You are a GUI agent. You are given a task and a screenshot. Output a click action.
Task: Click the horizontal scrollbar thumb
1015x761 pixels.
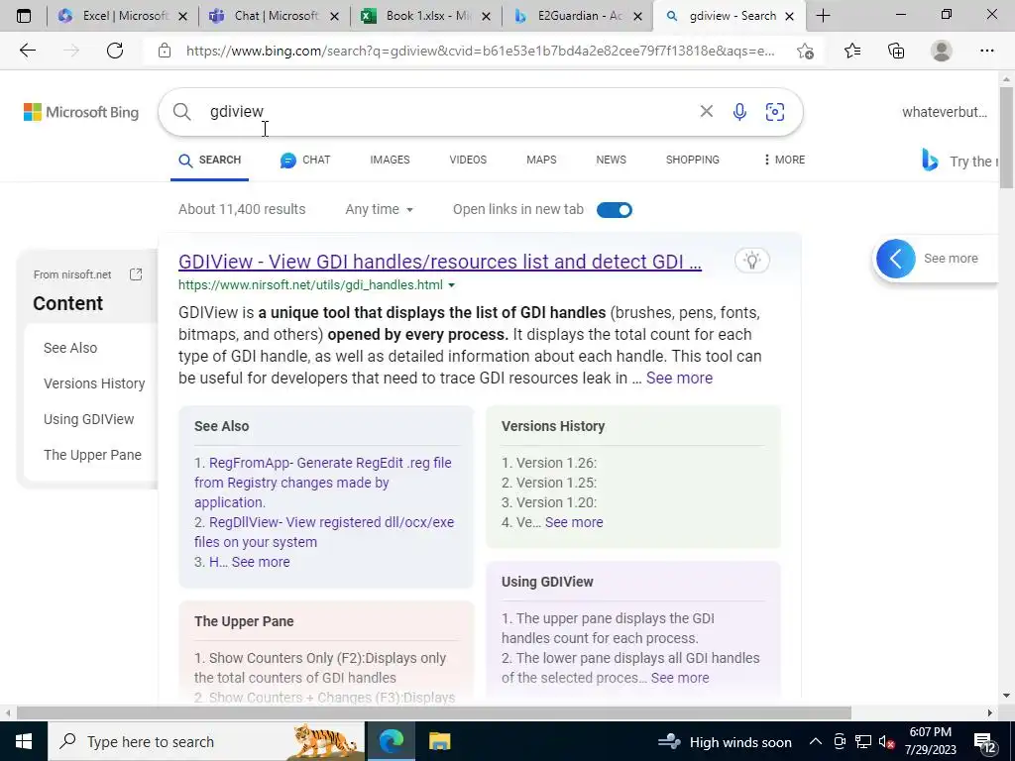tap(434, 713)
